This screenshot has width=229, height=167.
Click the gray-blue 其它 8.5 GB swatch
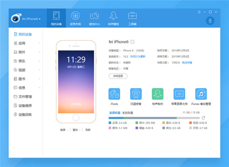(164, 128)
